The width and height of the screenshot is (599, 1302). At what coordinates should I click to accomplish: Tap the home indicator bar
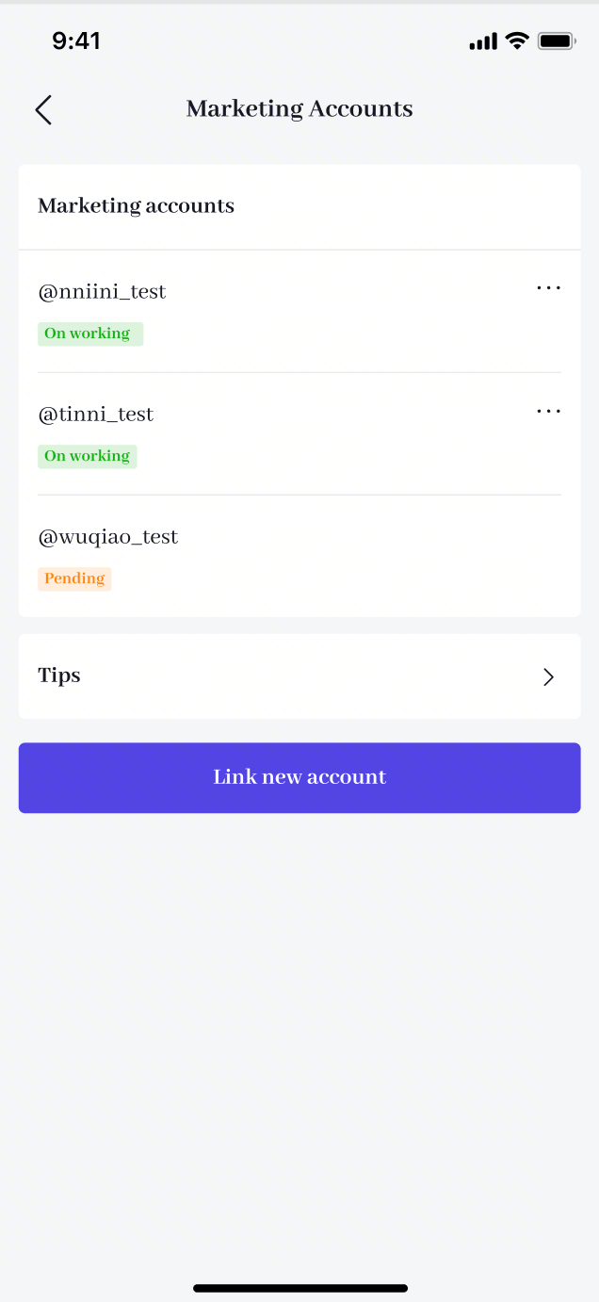pos(299,1288)
